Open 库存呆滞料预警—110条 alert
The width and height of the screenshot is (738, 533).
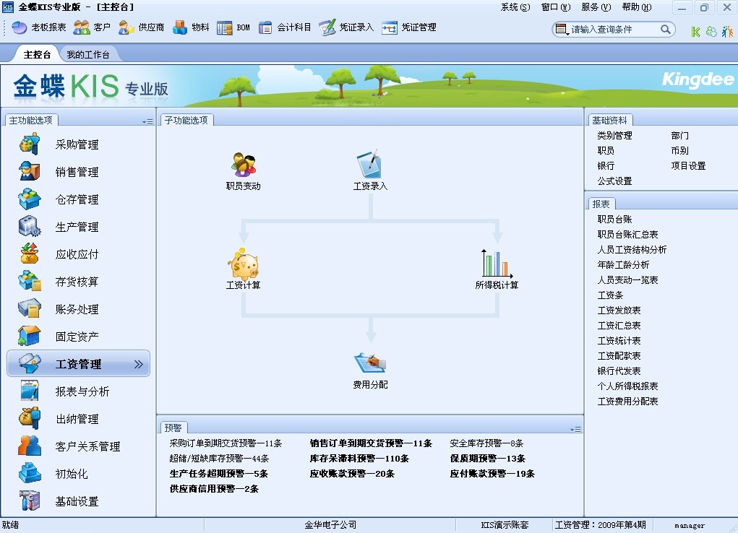click(x=359, y=458)
